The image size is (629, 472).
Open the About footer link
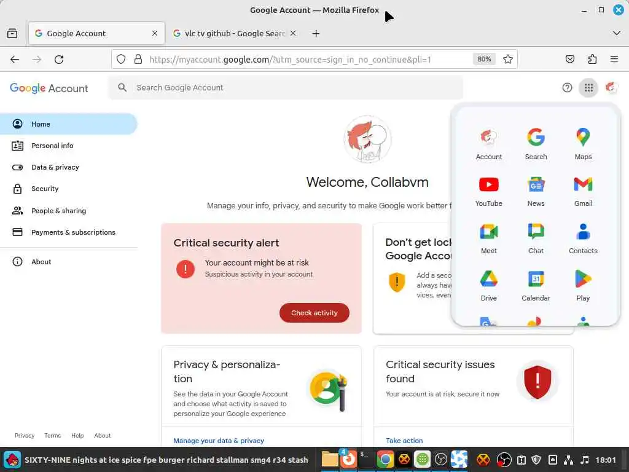click(x=103, y=436)
